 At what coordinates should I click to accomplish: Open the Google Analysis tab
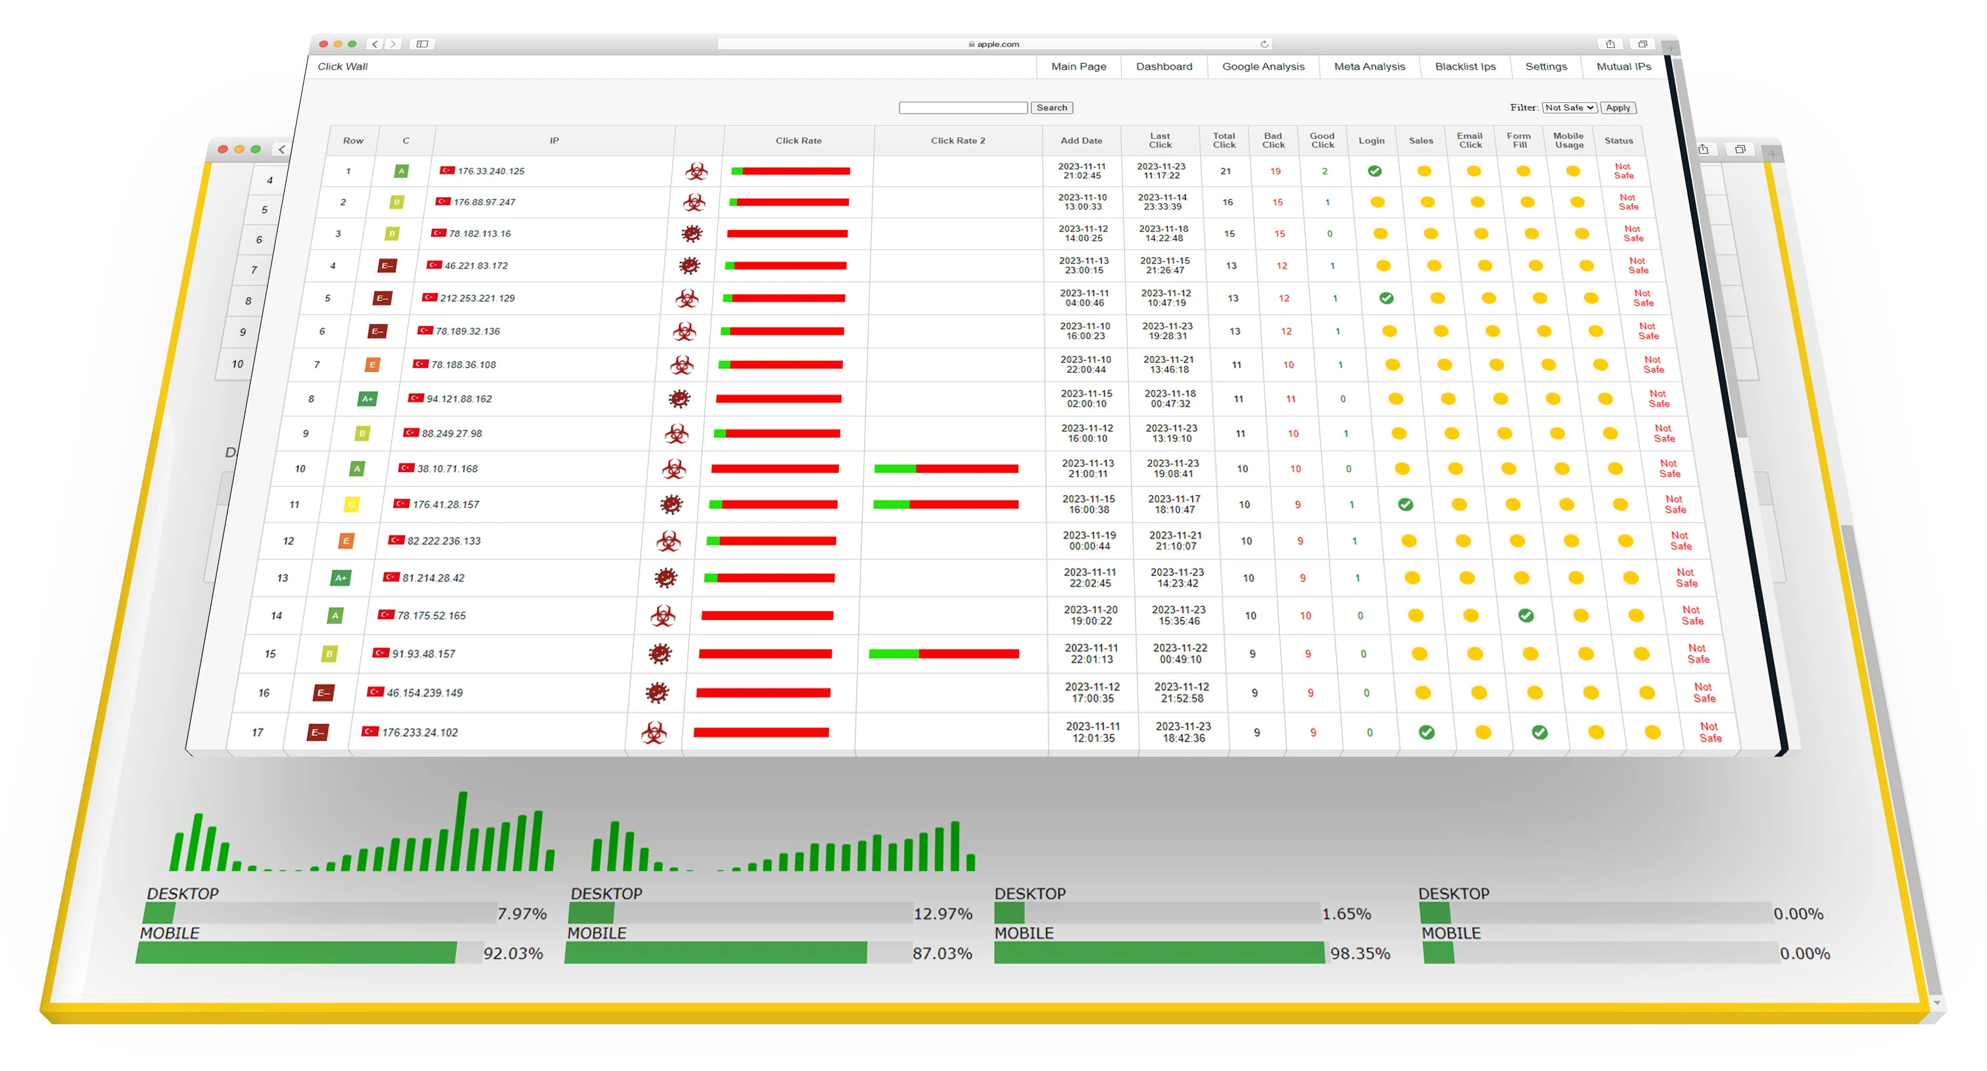1262,66
